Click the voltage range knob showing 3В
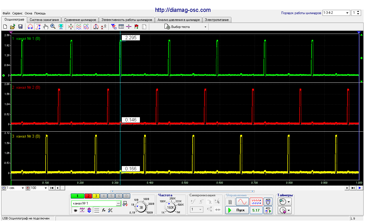Screen dimensions: 367x222 141,207
